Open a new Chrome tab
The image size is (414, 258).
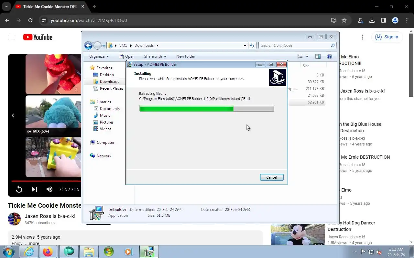point(94,6)
